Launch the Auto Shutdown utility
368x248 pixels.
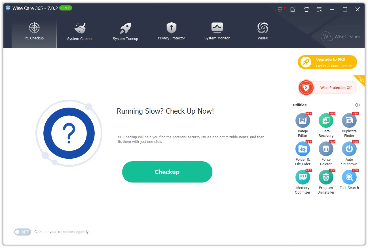349,153
